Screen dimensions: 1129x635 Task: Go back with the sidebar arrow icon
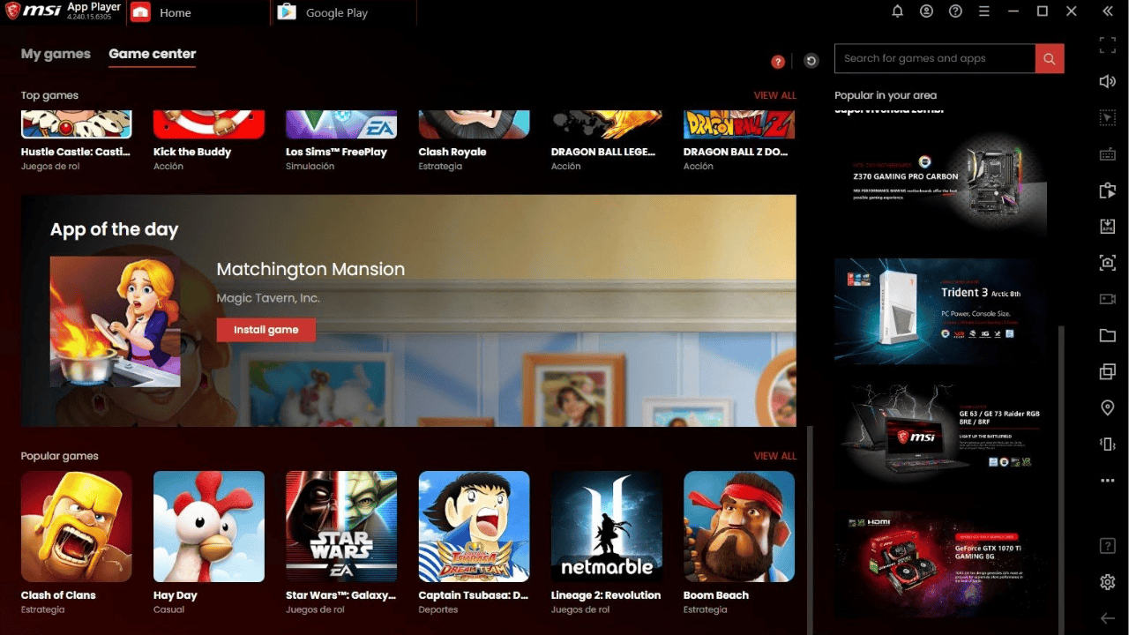[x=1108, y=618]
